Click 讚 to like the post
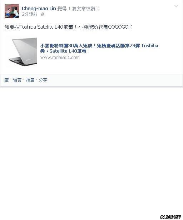This screenshot has width=183, height=220. tap(6, 80)
